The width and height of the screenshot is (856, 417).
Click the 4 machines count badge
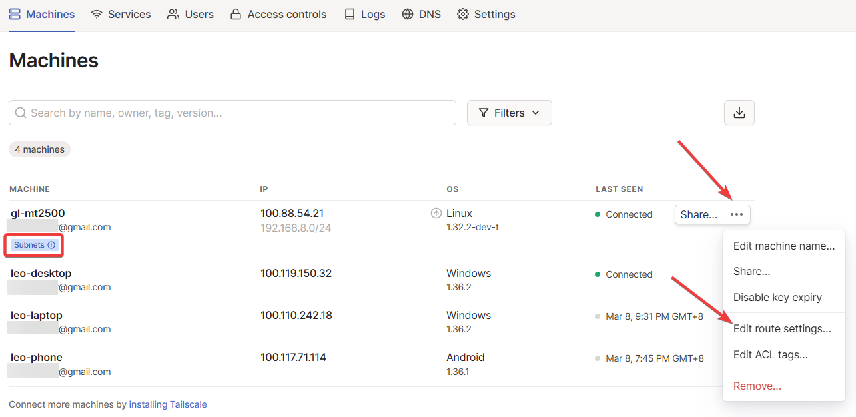[39, 149]
